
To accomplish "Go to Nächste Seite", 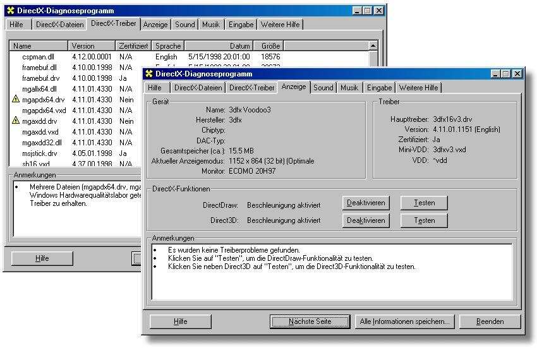I will click(310, 321).
